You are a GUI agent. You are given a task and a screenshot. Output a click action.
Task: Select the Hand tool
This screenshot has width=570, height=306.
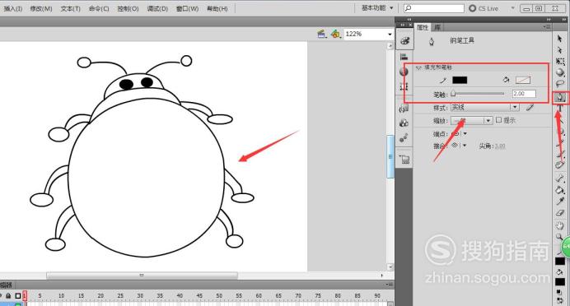click(x=560, y=225)
